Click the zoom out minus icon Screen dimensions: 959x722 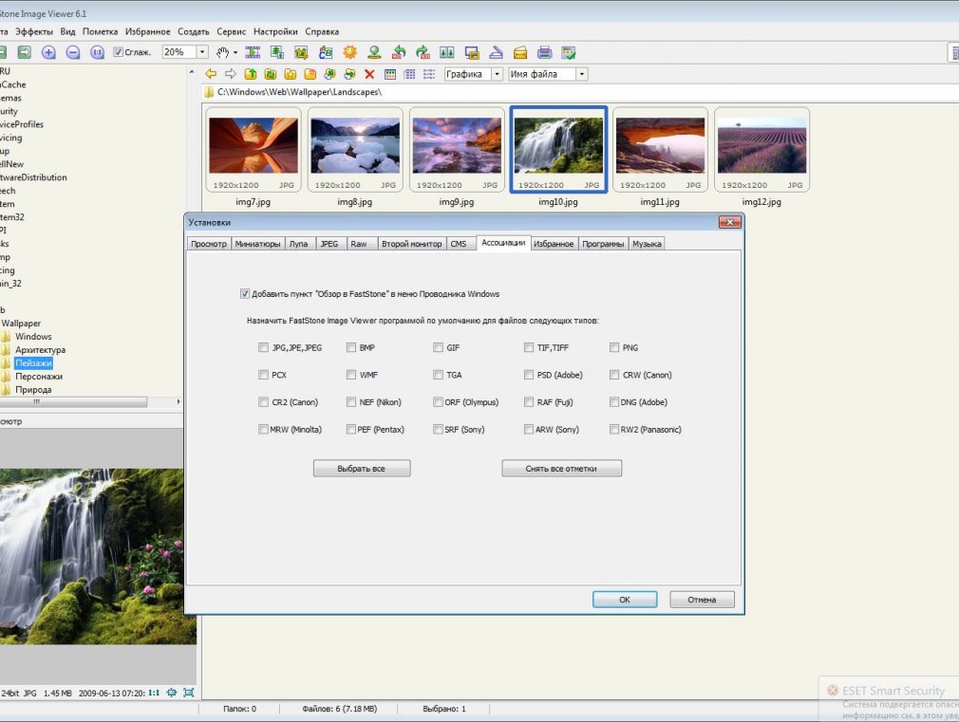(x=73, y=52)
